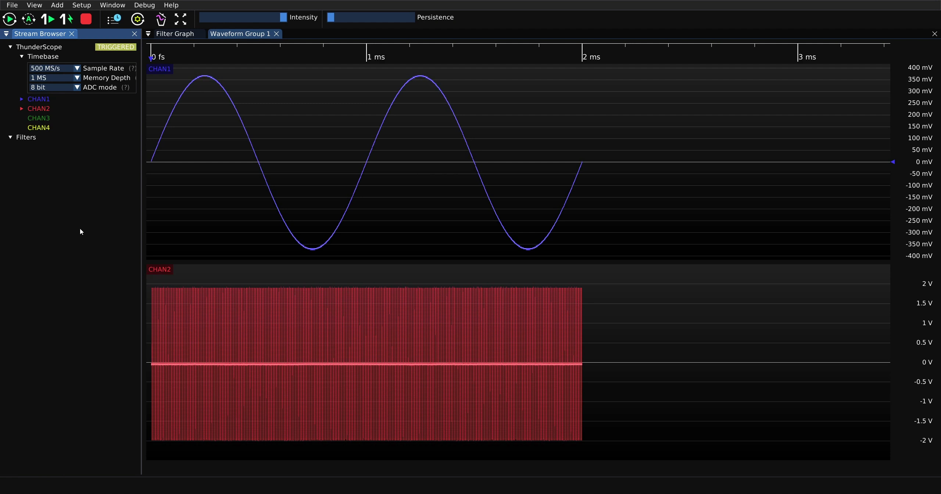Click the CHAN1 waveform label
Screen dimensions: 941x494
[x=160, y=69]
